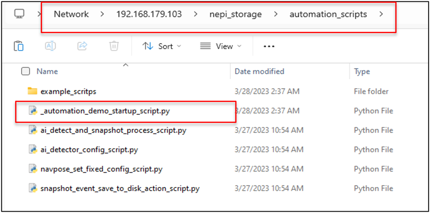
Task: Expand the chevron after nepi_storage breadcrumb
Action: point(275,14)
